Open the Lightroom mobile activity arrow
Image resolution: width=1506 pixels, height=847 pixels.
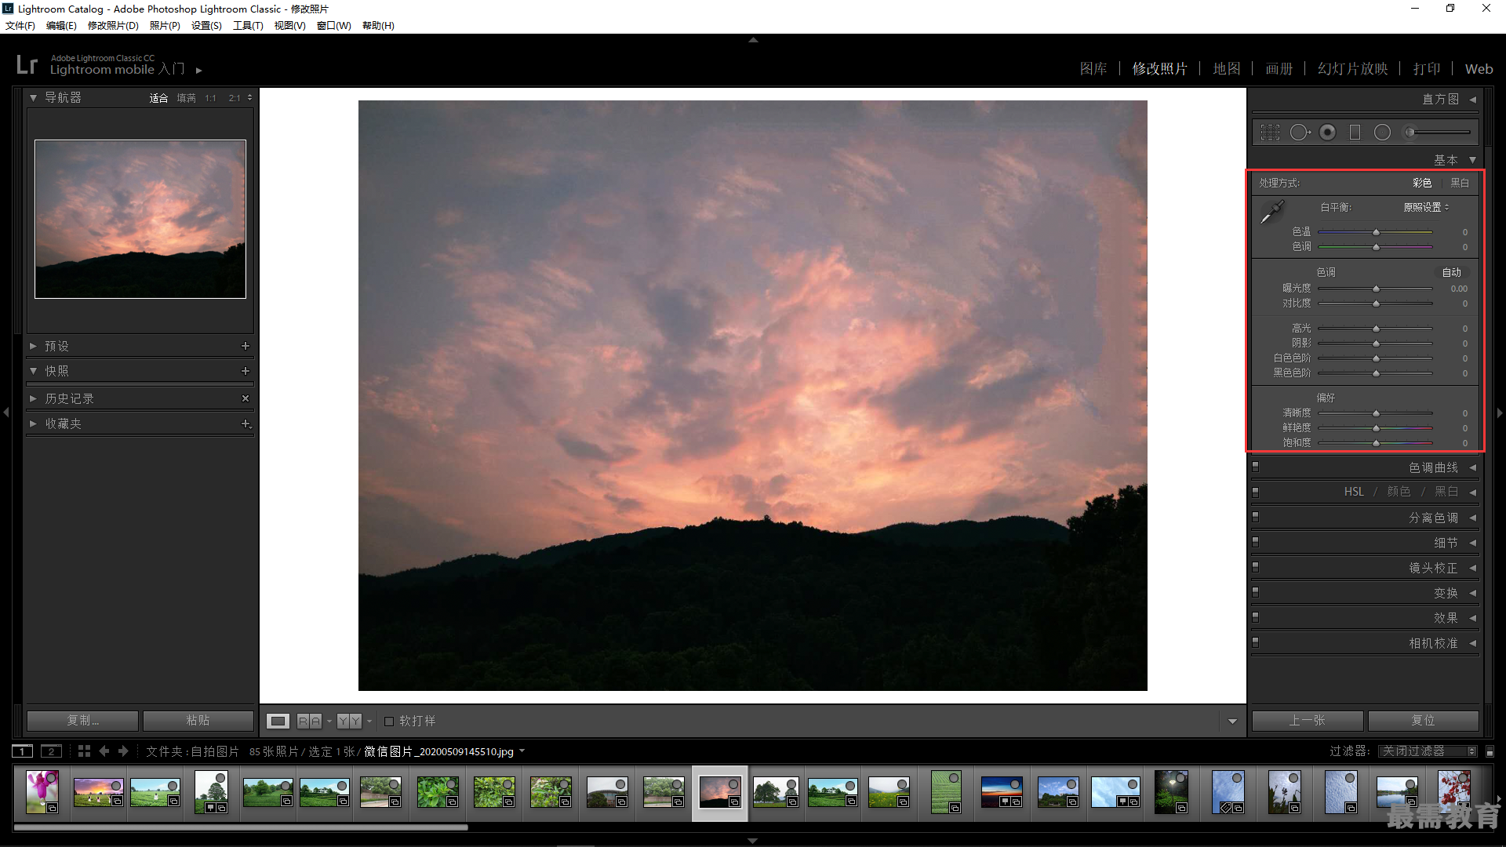click(x=199, y=71)
